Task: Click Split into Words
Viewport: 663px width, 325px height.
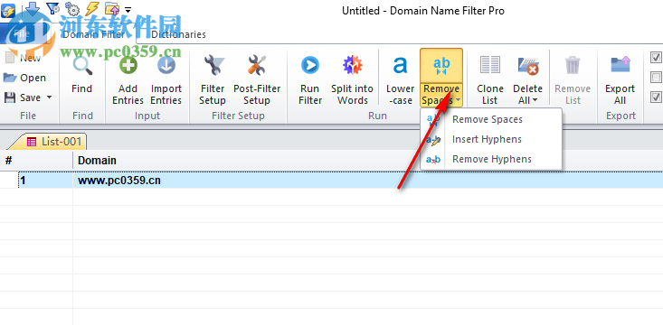Action: [x=352, y=79]
